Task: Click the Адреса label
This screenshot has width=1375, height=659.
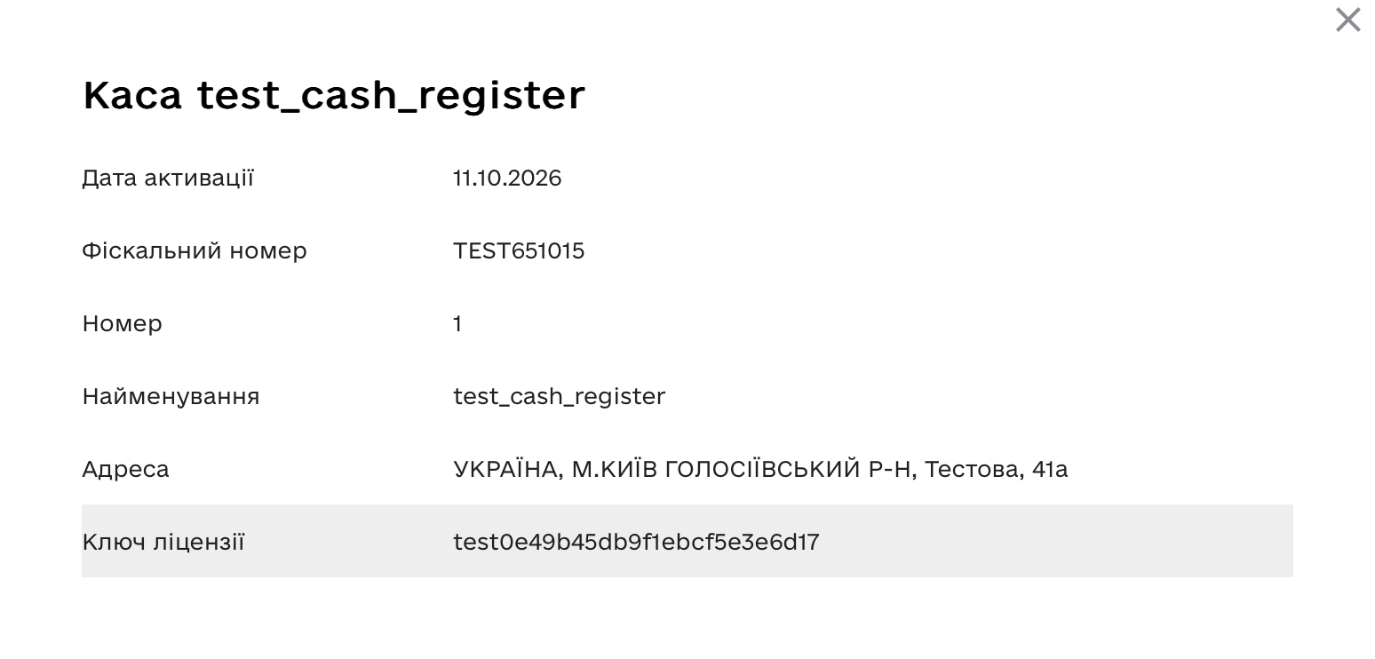Action: (125, 469)
